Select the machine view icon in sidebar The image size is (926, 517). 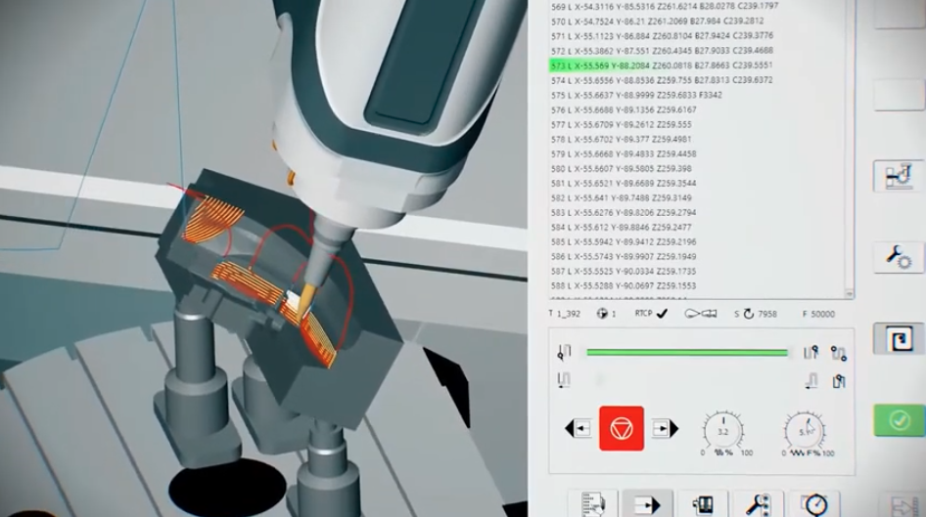899,177
